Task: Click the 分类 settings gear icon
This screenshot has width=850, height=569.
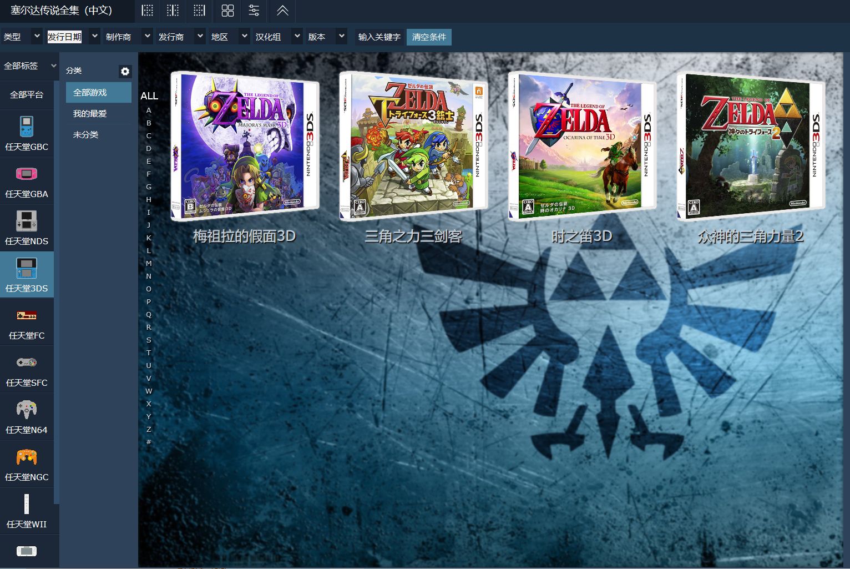Action: pyautogui.click(x=125, y=71)
